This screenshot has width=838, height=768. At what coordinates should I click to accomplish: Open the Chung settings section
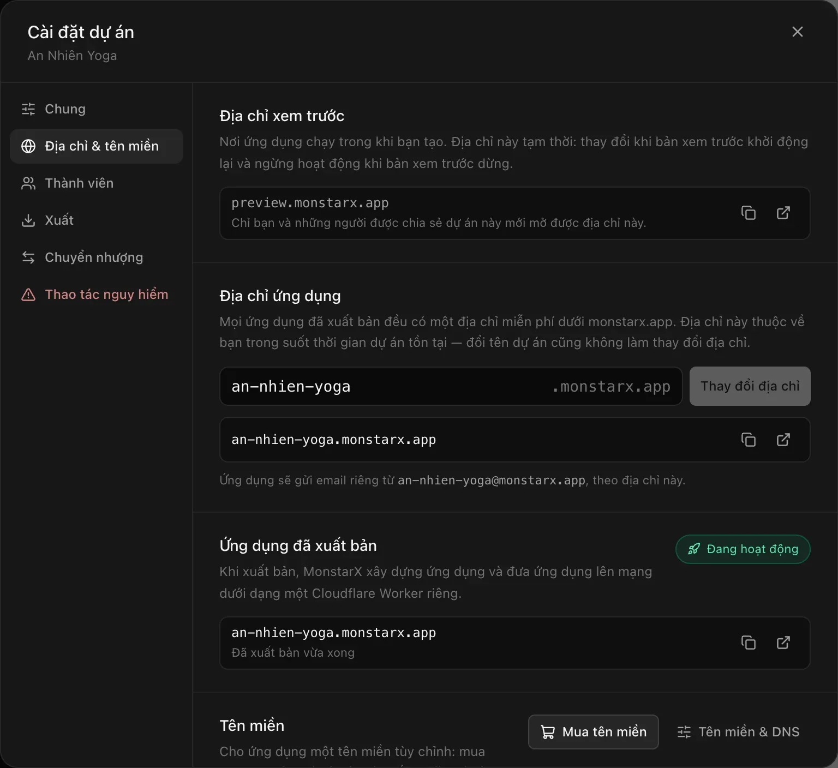coord(97,109)
